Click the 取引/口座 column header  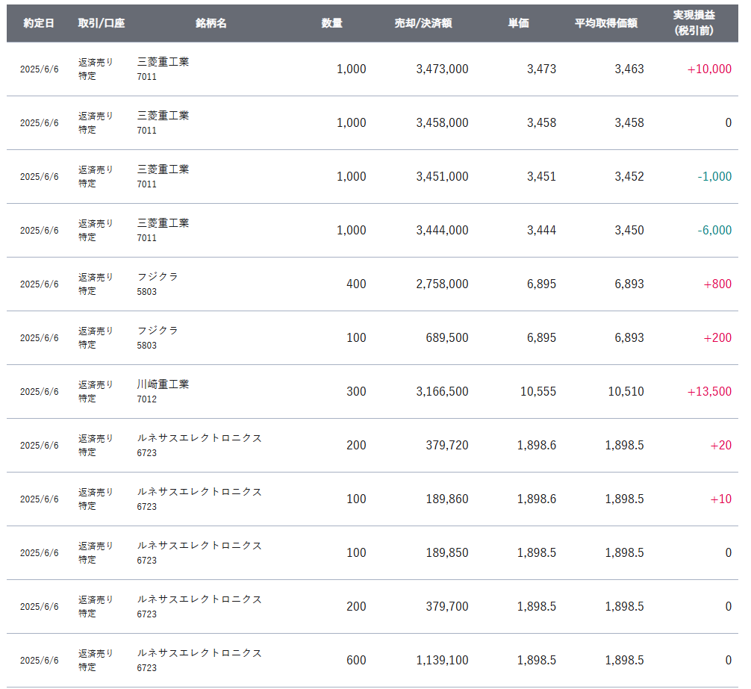point(102,23)
